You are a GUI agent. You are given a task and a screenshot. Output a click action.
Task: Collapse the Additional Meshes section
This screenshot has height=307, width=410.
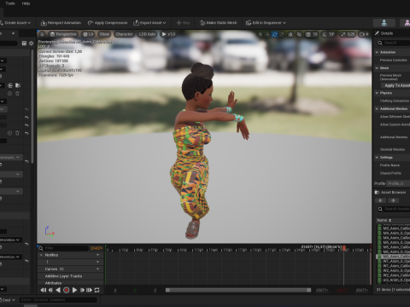[377, 109]
